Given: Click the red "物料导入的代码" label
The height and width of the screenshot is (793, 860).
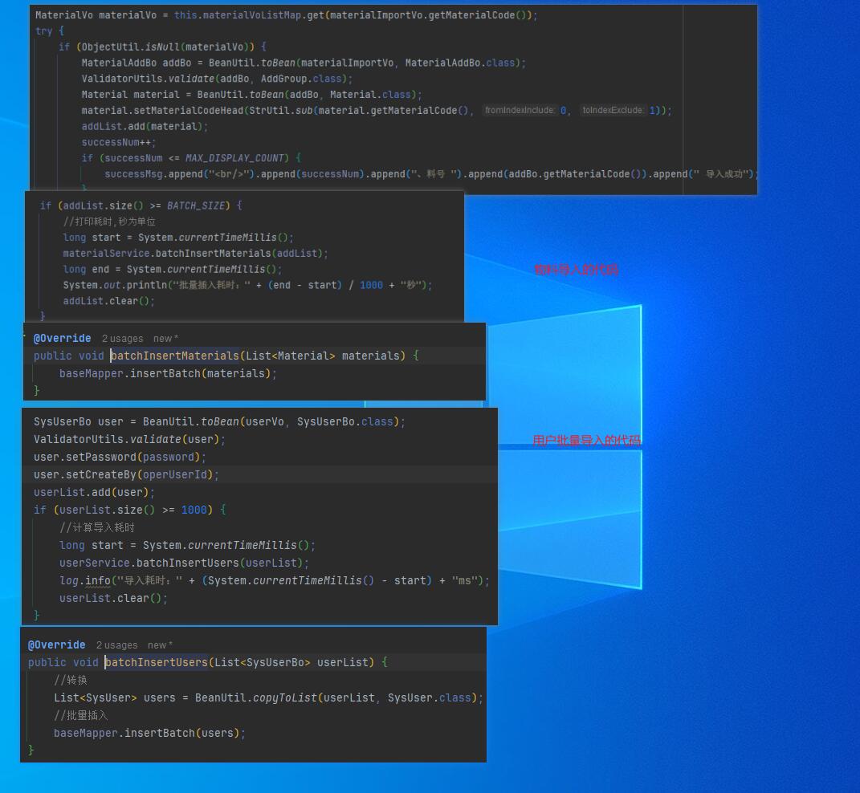Looking at the screenshot, I should [x=576, y=270].
